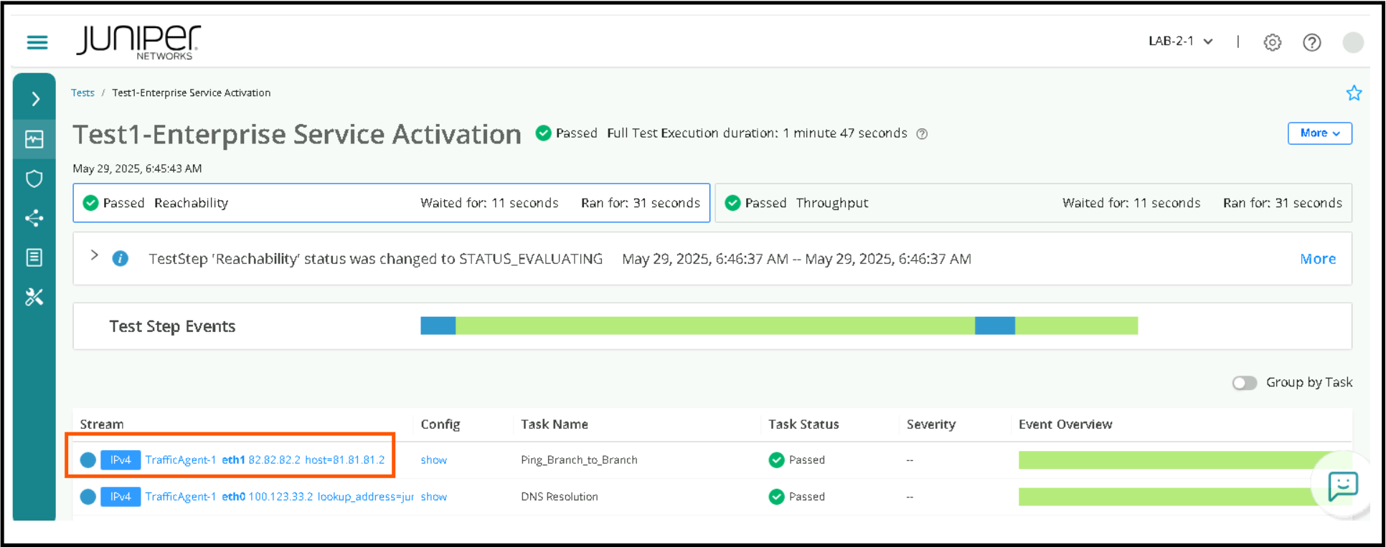
Task: Open the More dropdown button
Action: coord(1319,133)
